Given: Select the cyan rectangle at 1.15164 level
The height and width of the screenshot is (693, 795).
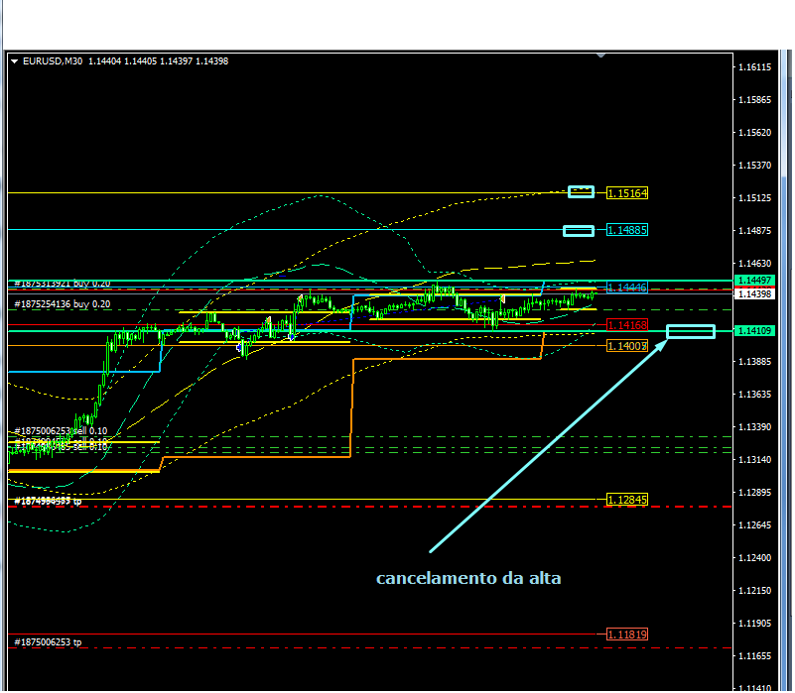Looking at the screenshot, I should [x=581, y=191].
